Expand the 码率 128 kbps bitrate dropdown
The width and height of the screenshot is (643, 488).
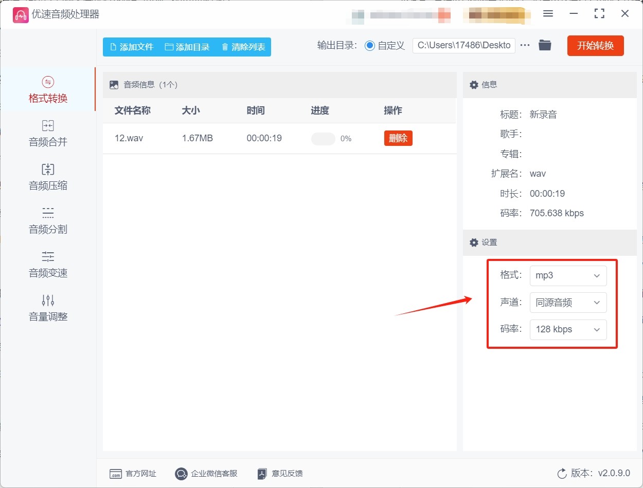(x=568, y=329)
